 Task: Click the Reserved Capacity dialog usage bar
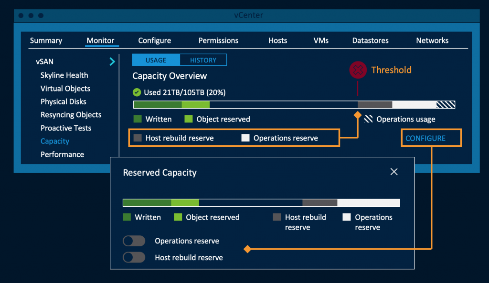pyautogui.click(x=261, y=203)
